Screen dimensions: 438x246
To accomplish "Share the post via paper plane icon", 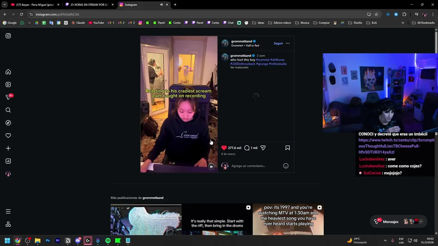I will tap(263, 148).
